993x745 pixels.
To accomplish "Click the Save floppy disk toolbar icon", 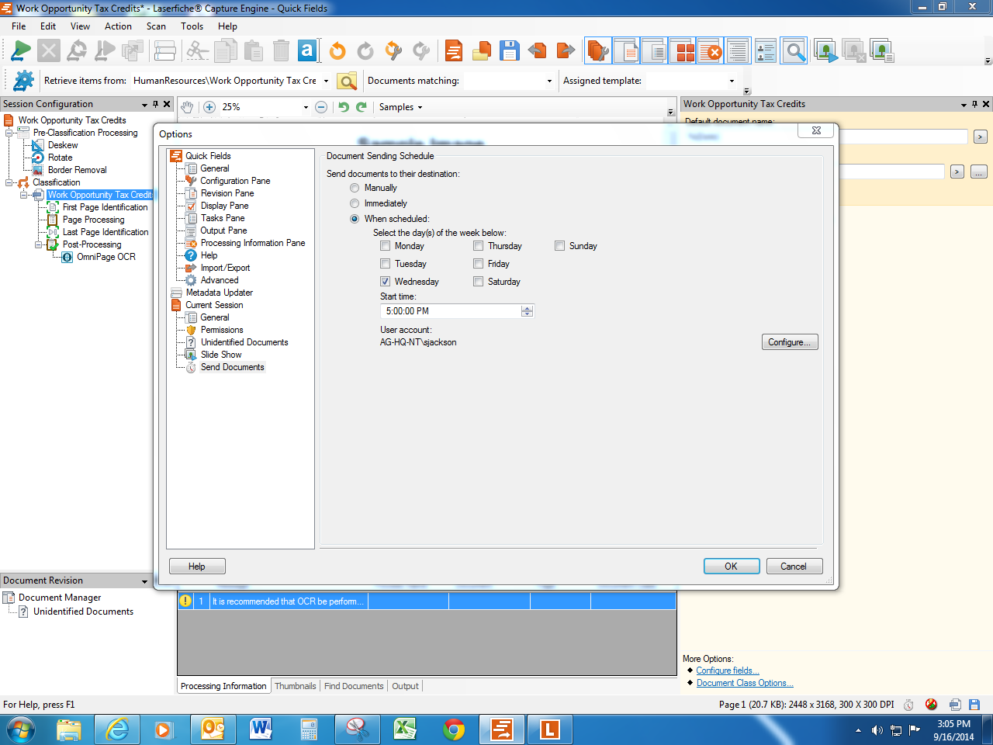I will pos(510,52).
